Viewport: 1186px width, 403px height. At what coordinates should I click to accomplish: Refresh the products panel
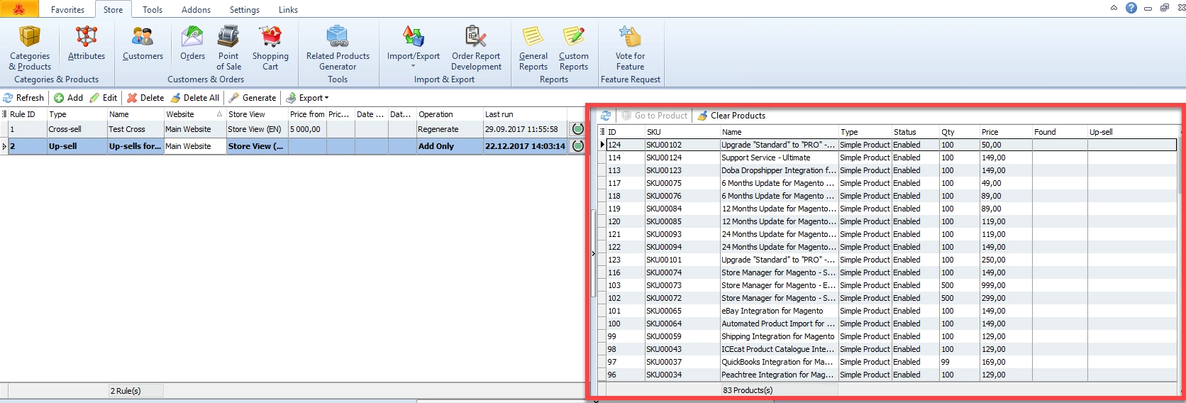point(606,116)
